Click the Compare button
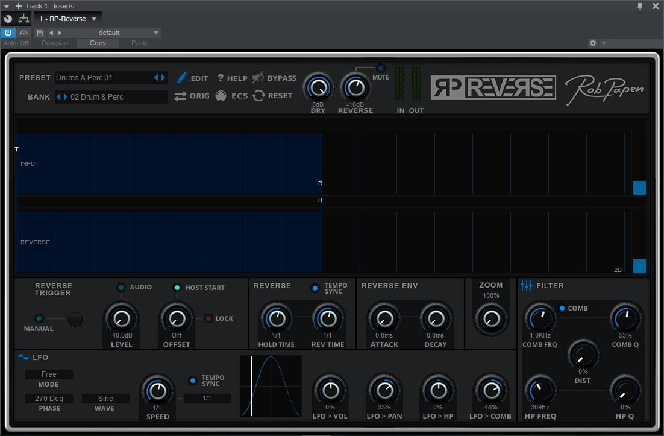 [x=55, y=43]
